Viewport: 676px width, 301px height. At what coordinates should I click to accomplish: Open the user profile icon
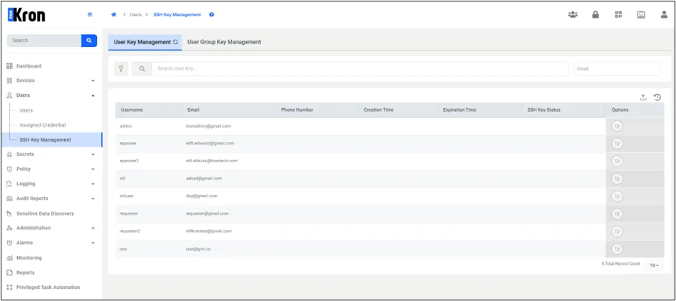click(x=664, y=15)
